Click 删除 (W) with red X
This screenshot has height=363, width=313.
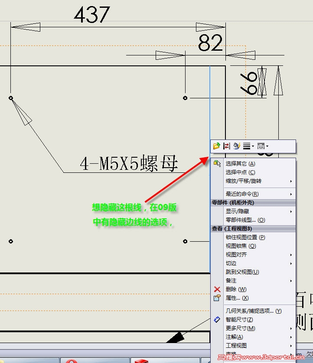pos(253,289)
